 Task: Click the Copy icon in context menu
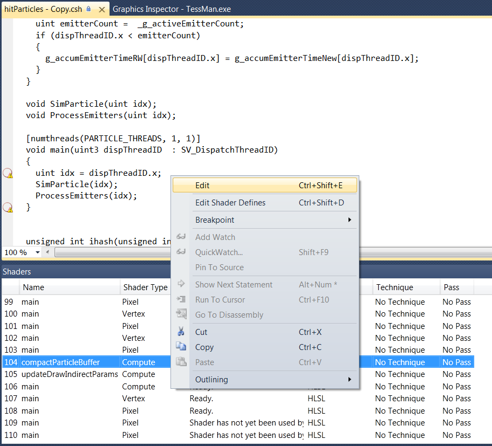[181, 347]
